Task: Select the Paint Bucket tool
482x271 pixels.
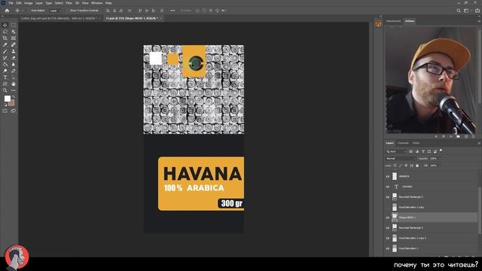Action: tap(5, 64)
